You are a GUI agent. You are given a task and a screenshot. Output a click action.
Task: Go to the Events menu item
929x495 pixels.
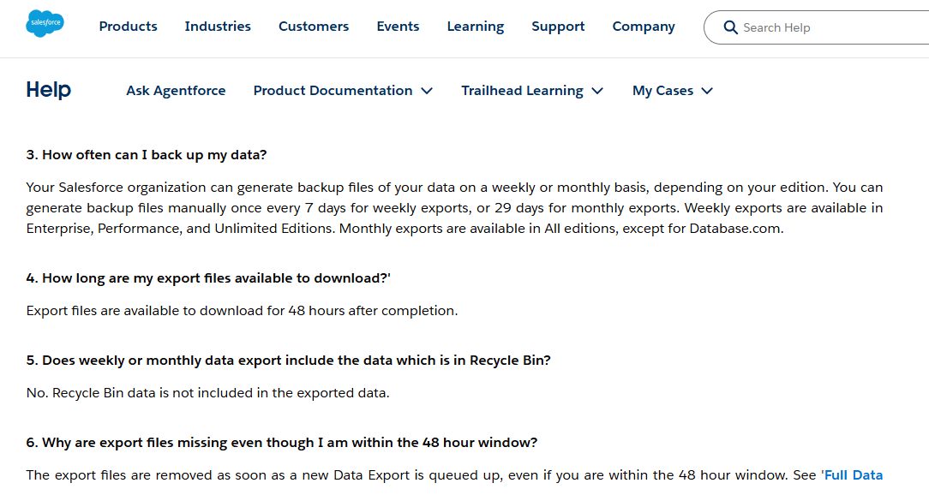point(398,27)
